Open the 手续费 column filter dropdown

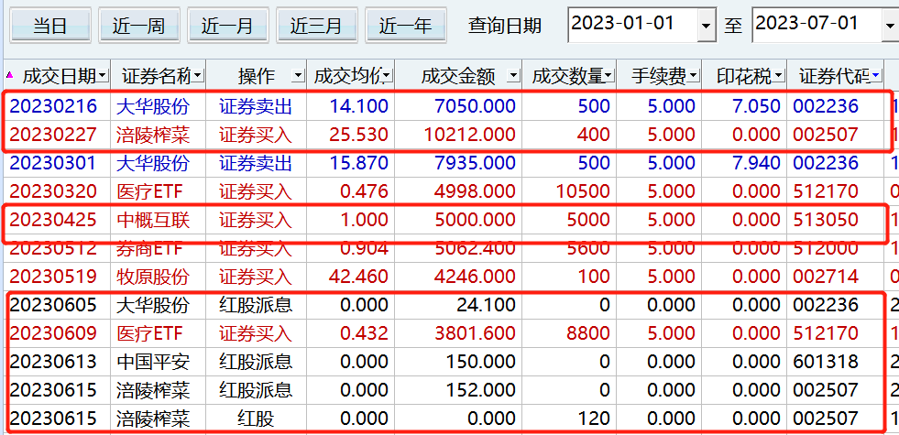click(694, 76)
